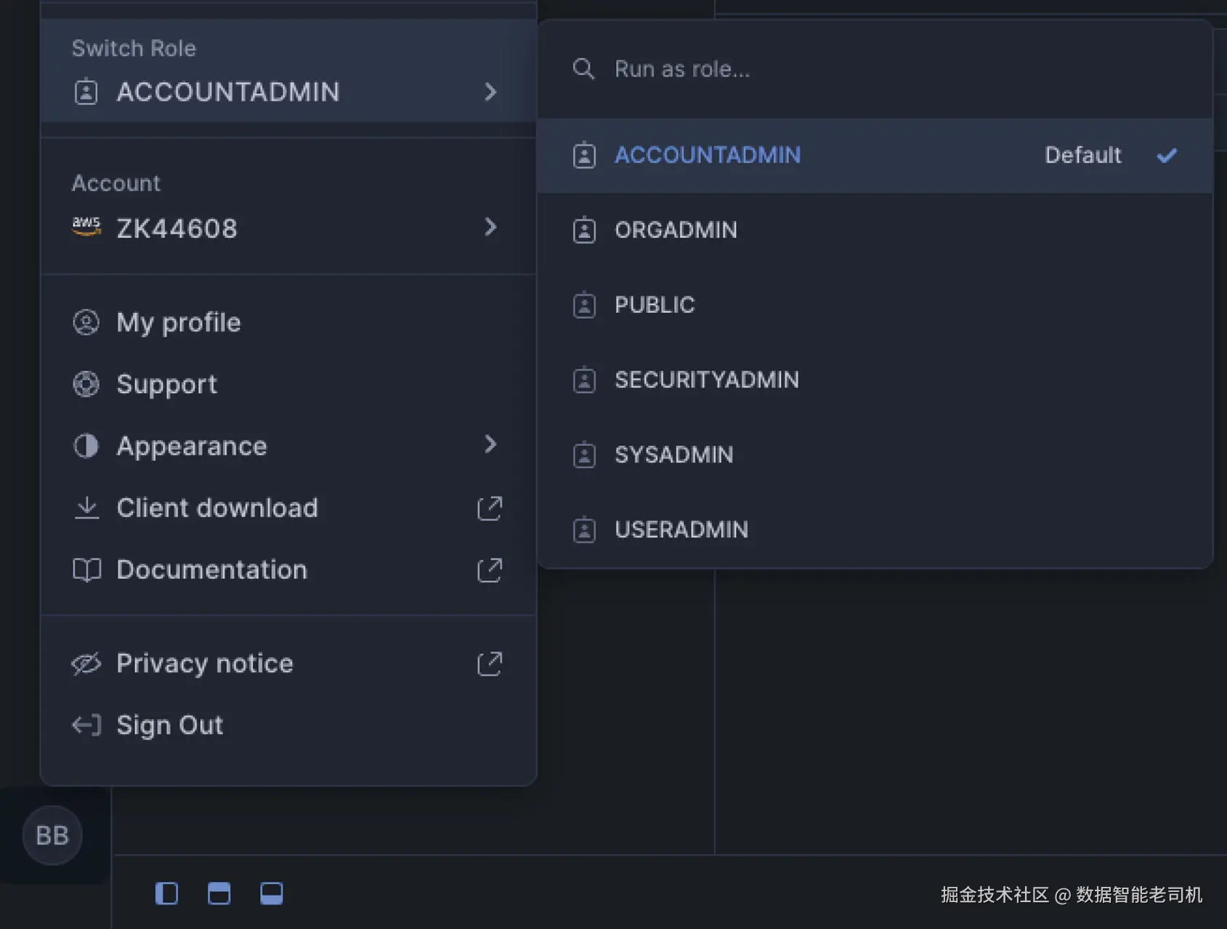Click the ZK44608 account name
Viewport: 1227px width, 929px height.
[x=177, y=228]
